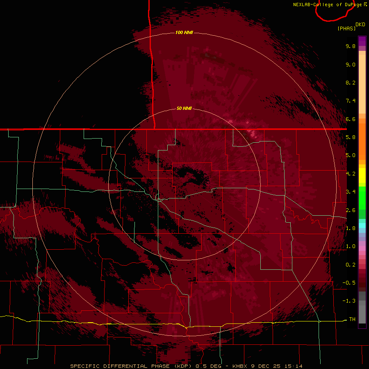The height and width of the screenshot is (369, 369).
Task: Click the cyan section of the color bar
Action: 362,225
